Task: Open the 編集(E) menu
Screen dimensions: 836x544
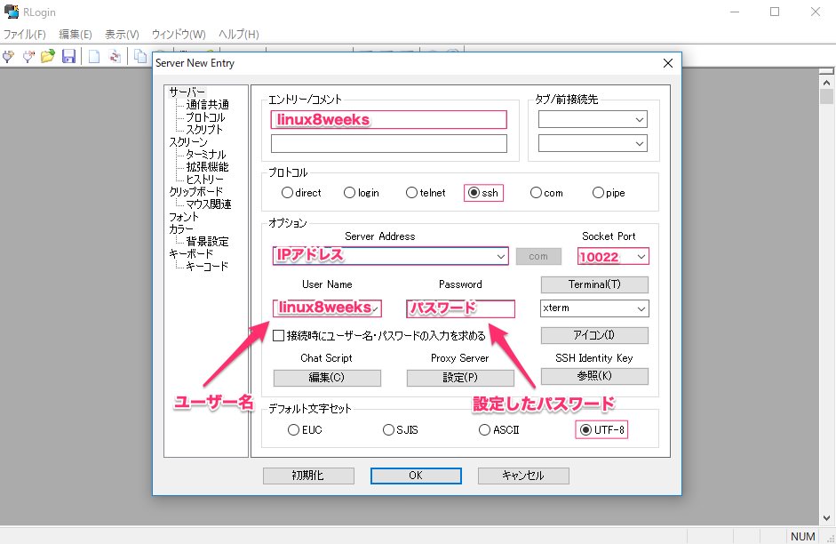Action: pyautogui.click(x=76, y=35)
